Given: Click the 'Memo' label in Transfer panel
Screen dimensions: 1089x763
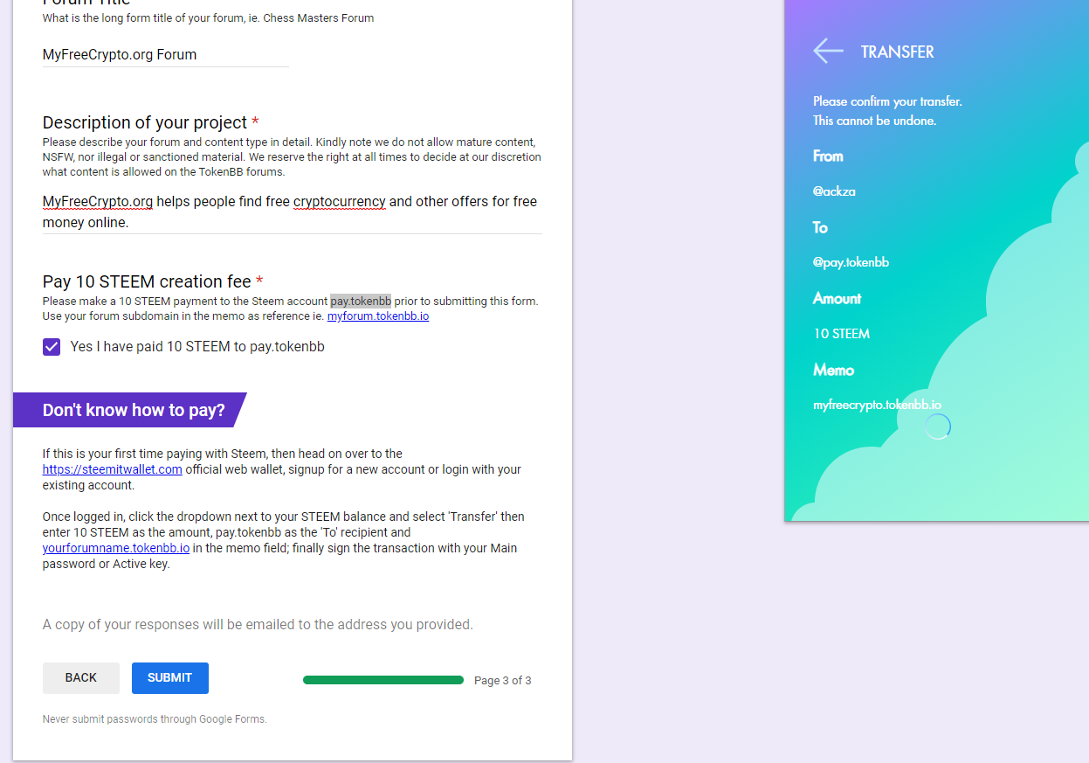Looking at the screenshot, I should point(833,370).
